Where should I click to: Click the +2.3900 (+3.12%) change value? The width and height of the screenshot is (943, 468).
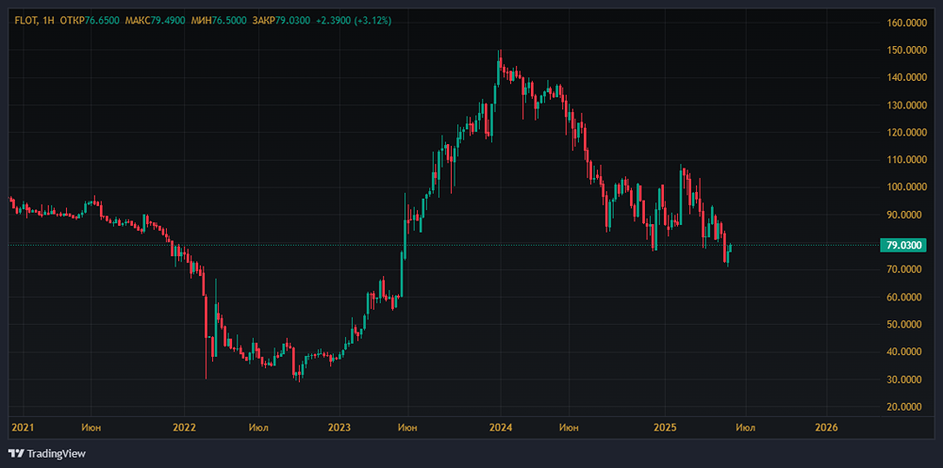[x=355, y=21]
